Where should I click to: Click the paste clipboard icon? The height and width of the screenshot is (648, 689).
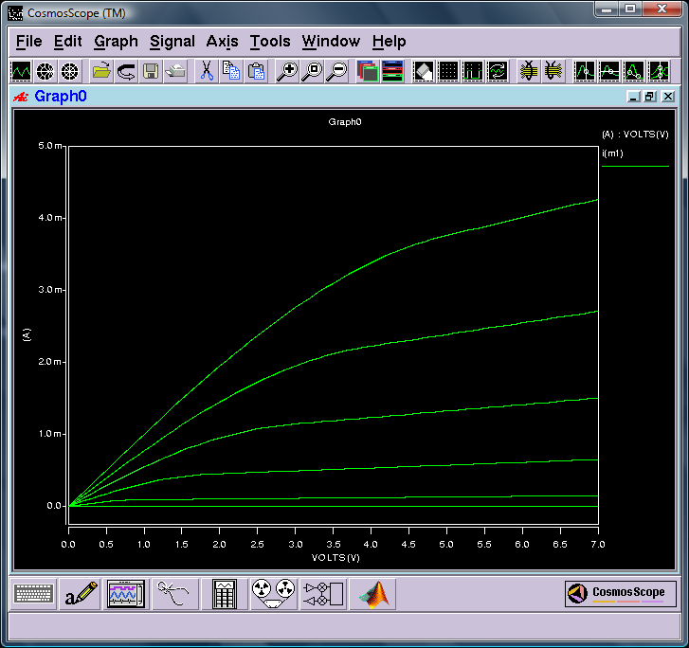click(256, 71)
